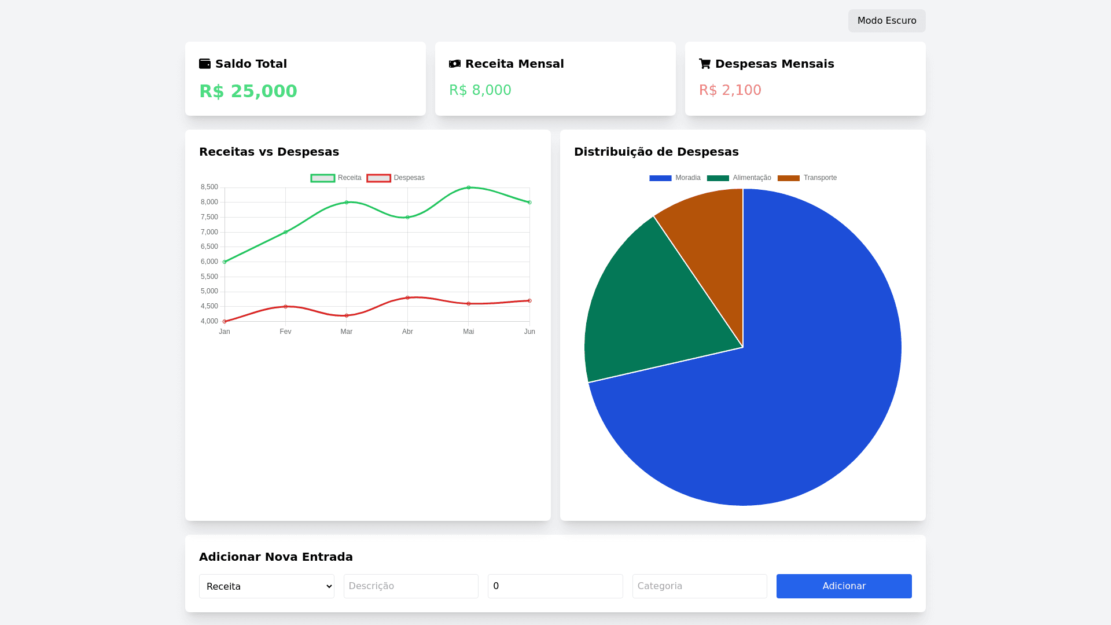
Task: Click the shopping cart icon beside Despesas Mensais
Action: coord(704,64)
